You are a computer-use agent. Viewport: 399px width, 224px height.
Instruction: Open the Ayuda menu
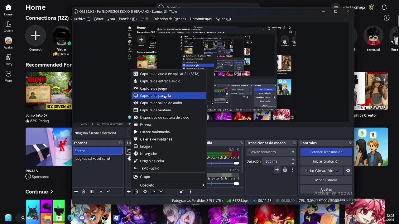coord(223,19)
